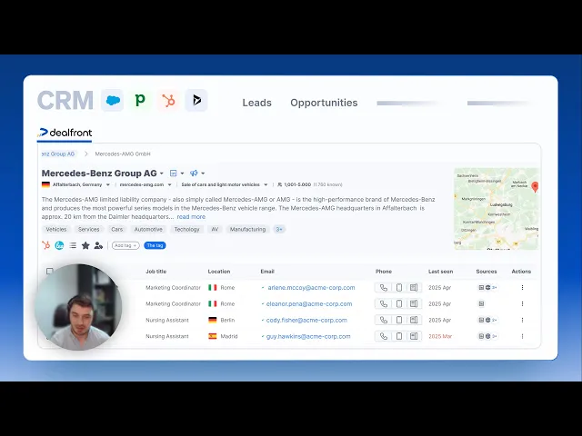This screenshot has width=582, height=436.
Task: Click the Add tag button
Action: point(125,245)
